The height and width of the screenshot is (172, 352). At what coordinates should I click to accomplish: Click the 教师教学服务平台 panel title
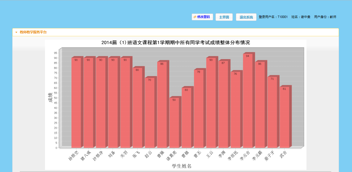(x=33, y=32)
